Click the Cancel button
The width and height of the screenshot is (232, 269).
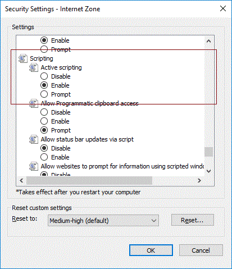(x=201, y=250)
